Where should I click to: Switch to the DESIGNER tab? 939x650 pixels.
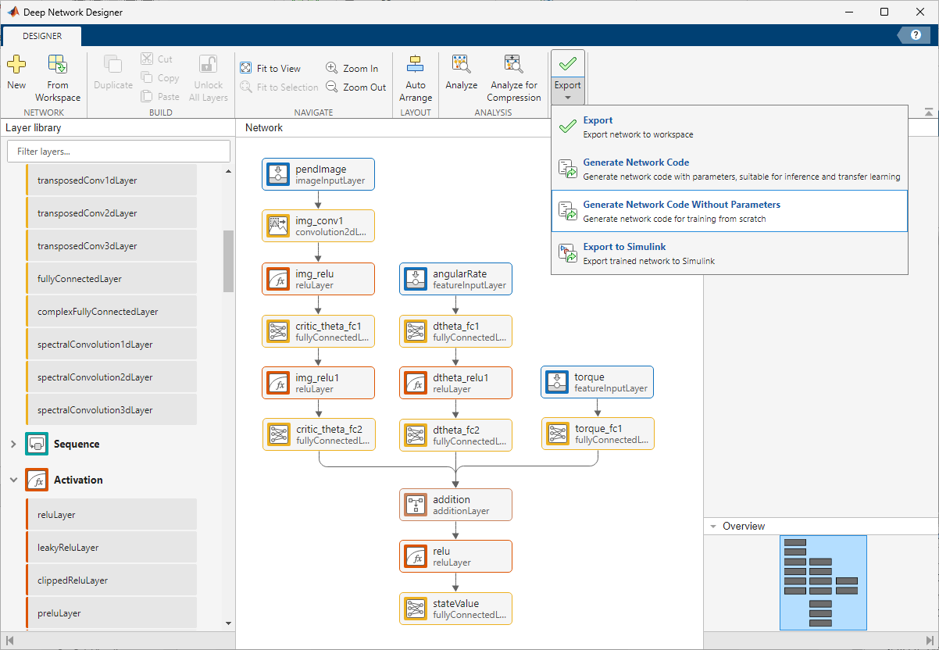pyautogui.click(x=41, y=35)
